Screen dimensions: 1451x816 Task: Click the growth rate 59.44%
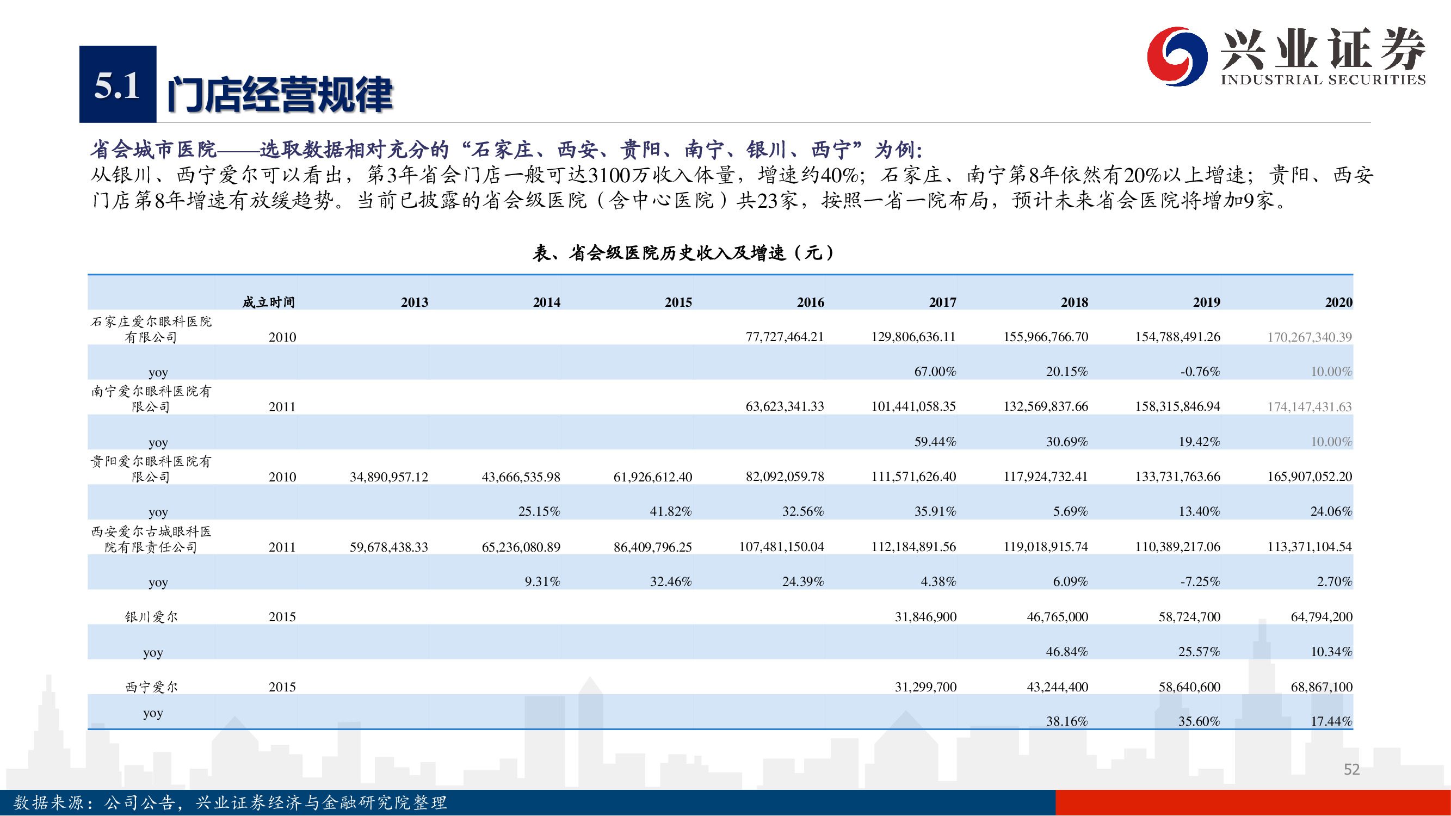click(x=935, y=442)
